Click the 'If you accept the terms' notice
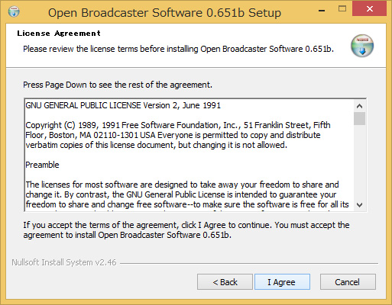Image resolution: width=392 pixels, height=305 pixels. [x=186, y=230]
